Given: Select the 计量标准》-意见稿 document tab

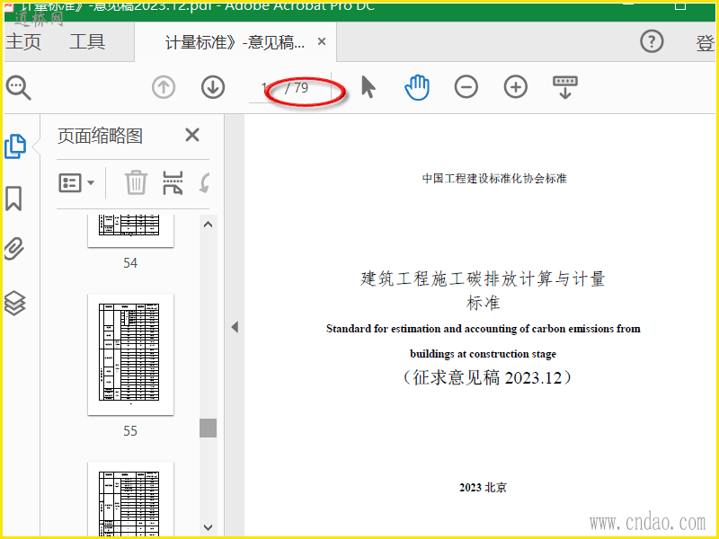Looking at the screenshot, I should (235, 42).
